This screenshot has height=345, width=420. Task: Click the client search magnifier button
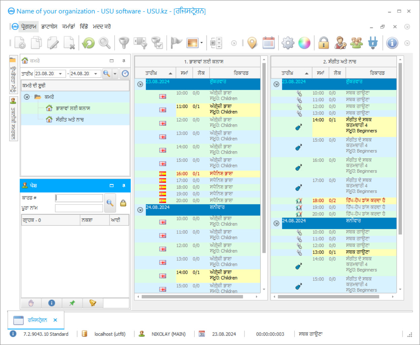coord(110,203)
